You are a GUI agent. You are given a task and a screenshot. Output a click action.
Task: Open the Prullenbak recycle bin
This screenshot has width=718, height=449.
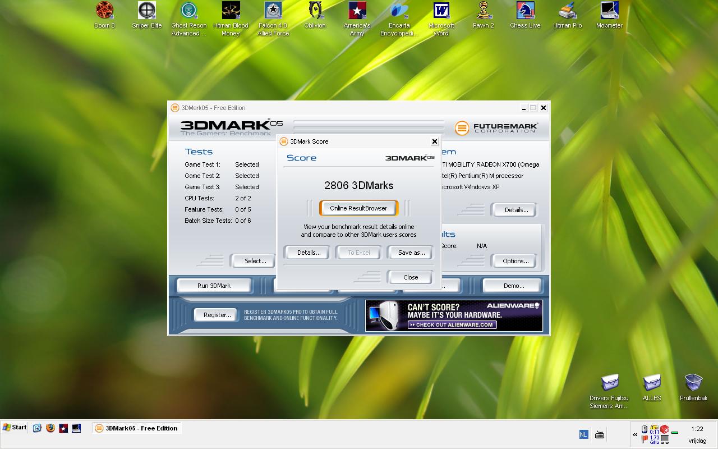tap(694, 388)
